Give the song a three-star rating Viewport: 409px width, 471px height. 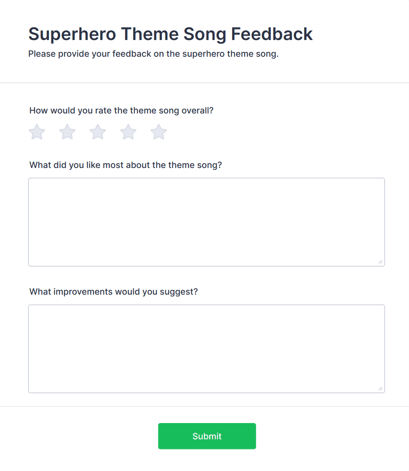pos(98,132)
